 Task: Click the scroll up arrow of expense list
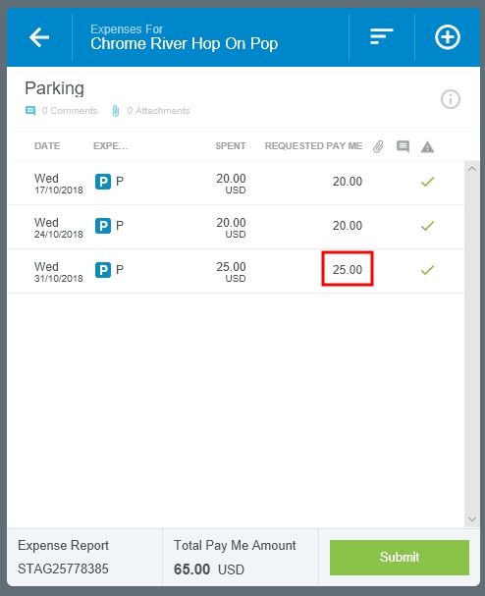[472, 169]
